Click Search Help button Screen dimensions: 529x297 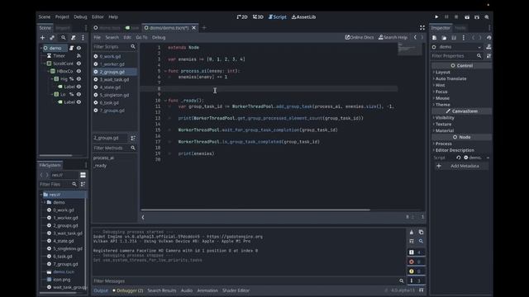(393, 37)
